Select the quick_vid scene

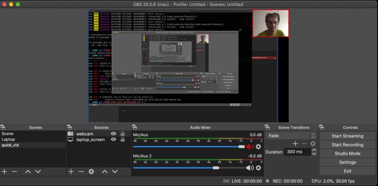point(33,145)
